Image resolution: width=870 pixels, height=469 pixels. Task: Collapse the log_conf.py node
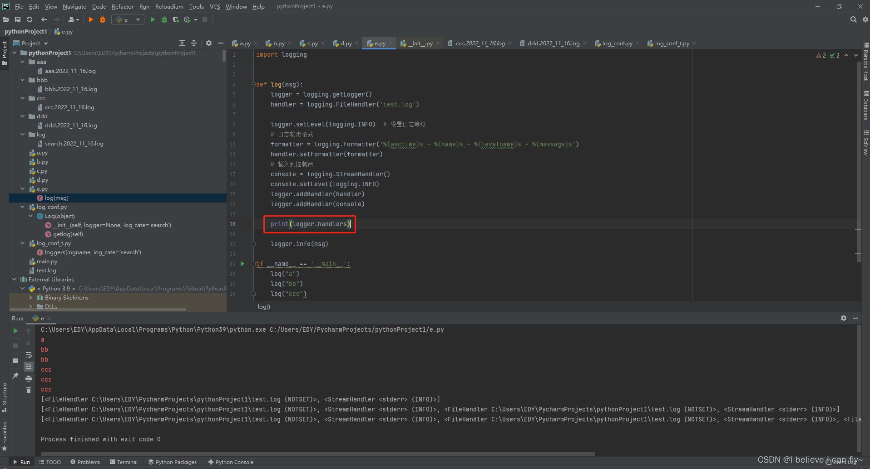click(x=23, y=207)
